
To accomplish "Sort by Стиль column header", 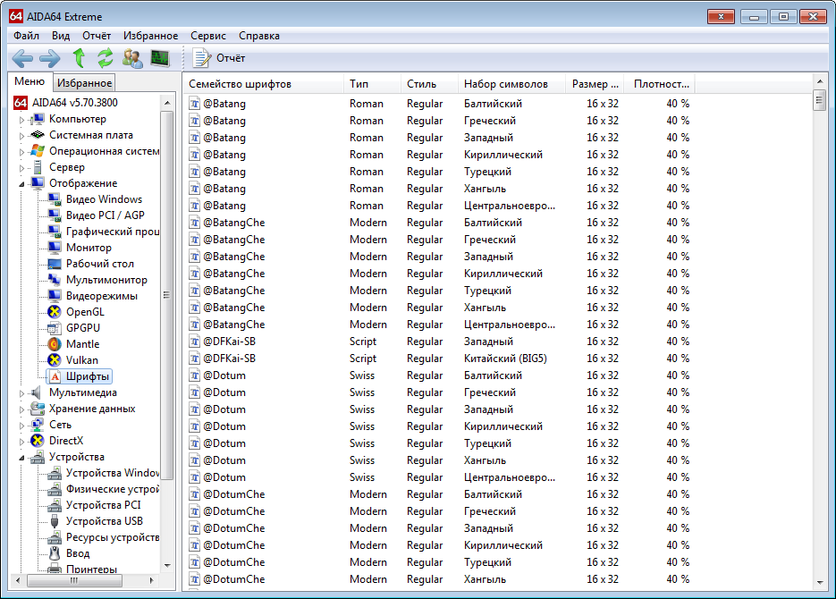I will (429, 84).
